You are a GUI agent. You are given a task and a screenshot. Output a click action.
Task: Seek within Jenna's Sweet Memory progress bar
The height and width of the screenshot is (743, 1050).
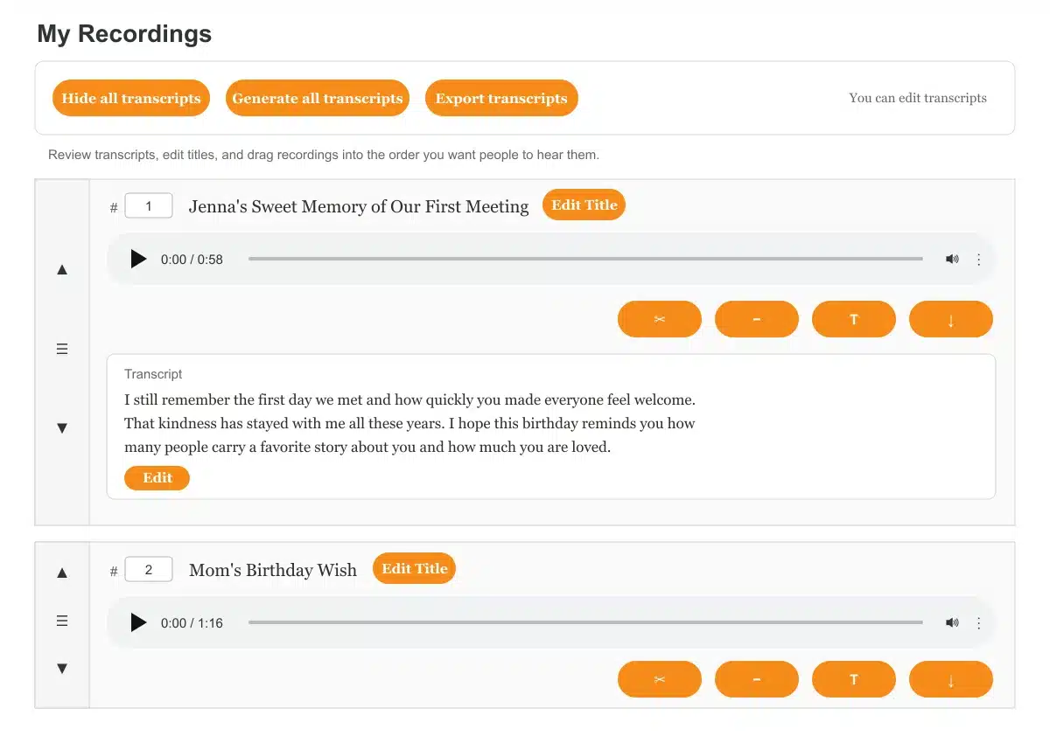pyautogui.click(x=585, y=259)
